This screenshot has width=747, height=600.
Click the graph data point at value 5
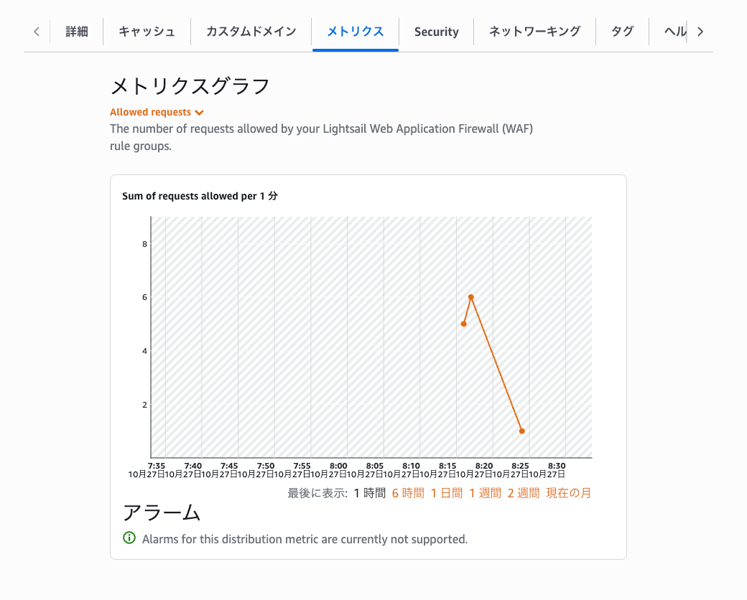click(463, 324)
